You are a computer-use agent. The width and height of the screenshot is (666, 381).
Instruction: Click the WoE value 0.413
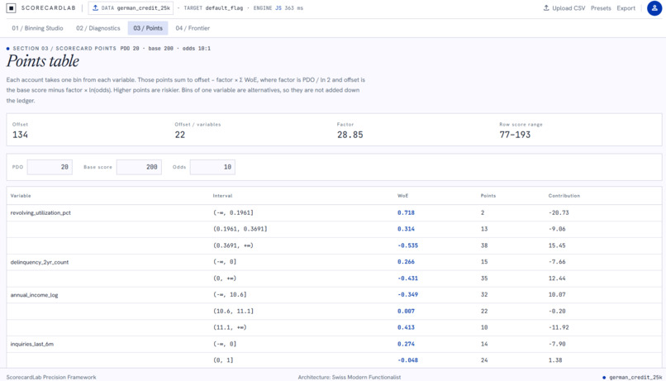point(406,327)
